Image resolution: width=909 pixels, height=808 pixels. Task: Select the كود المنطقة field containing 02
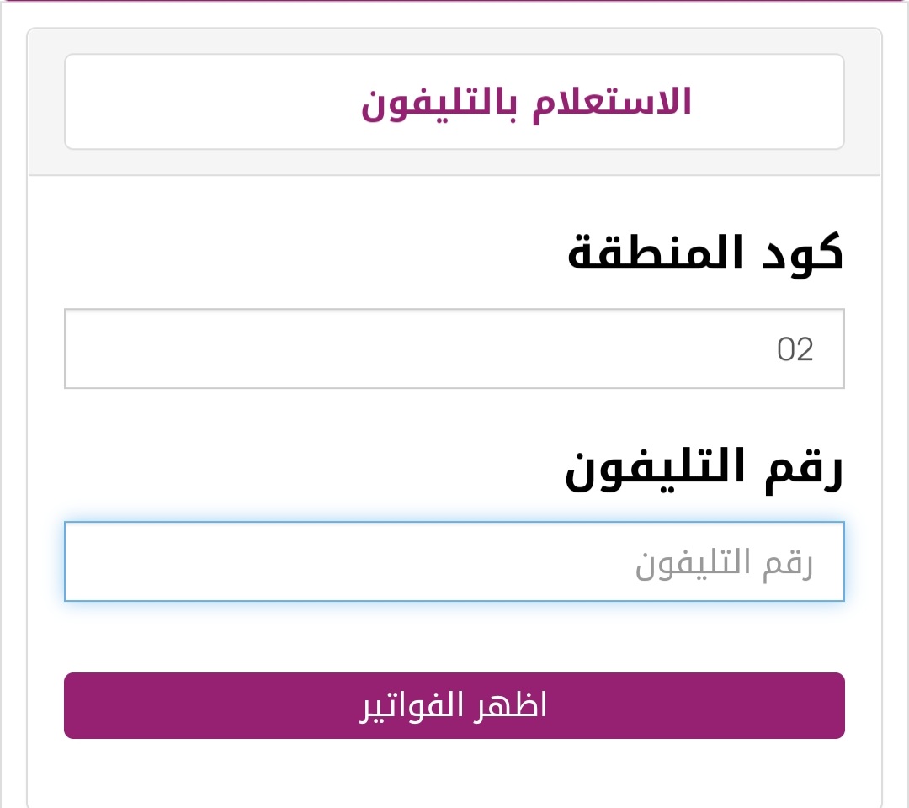pos(454,348)
